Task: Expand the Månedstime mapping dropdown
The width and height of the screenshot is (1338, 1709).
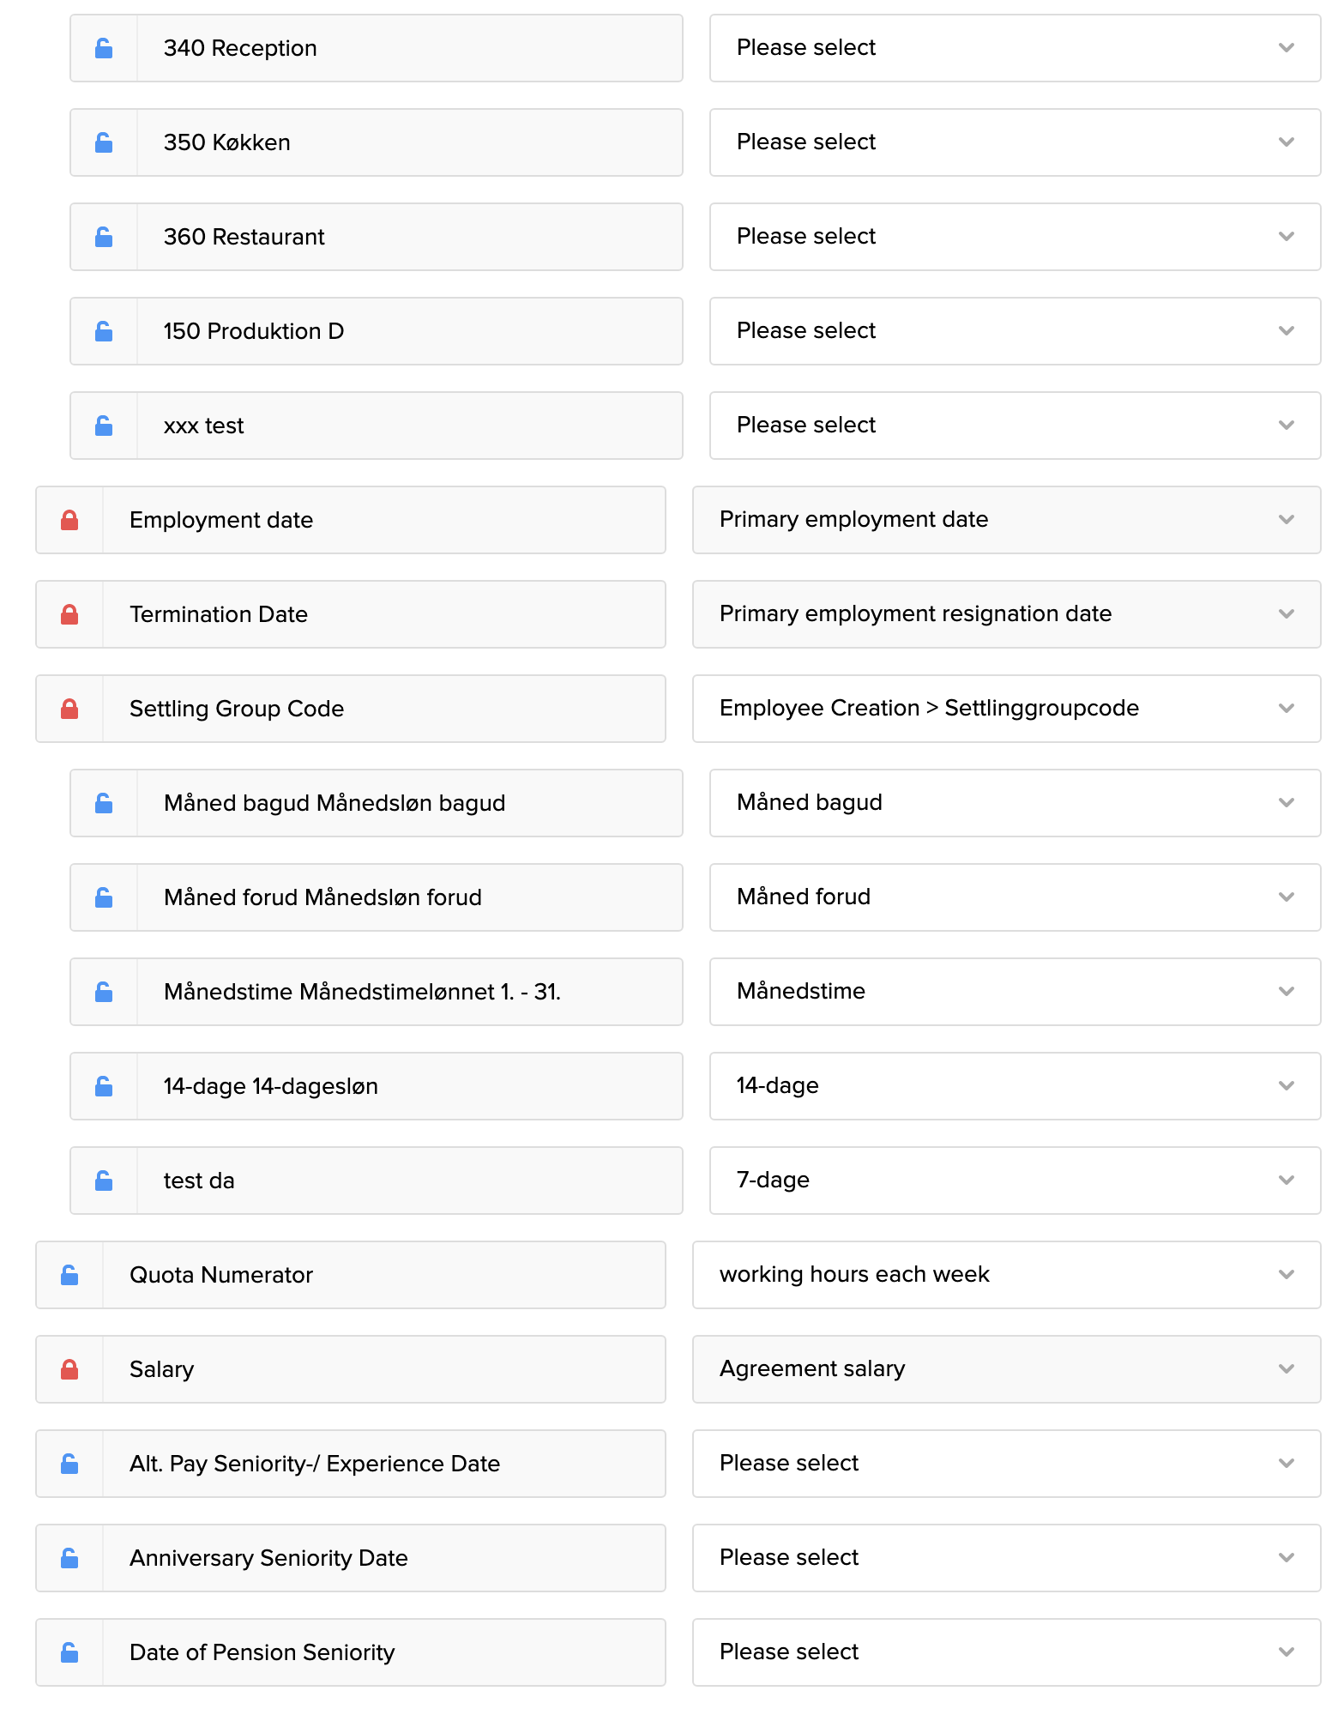Action: point(1015,992)
